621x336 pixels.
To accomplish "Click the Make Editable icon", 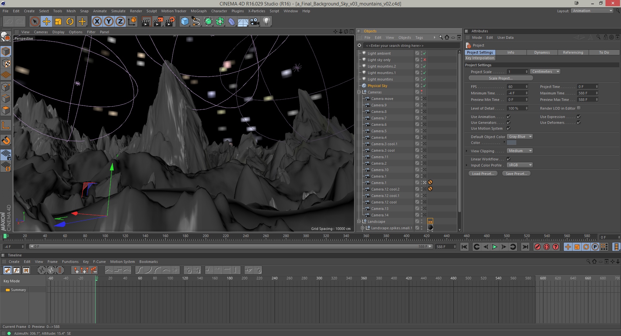I will 6,38.
